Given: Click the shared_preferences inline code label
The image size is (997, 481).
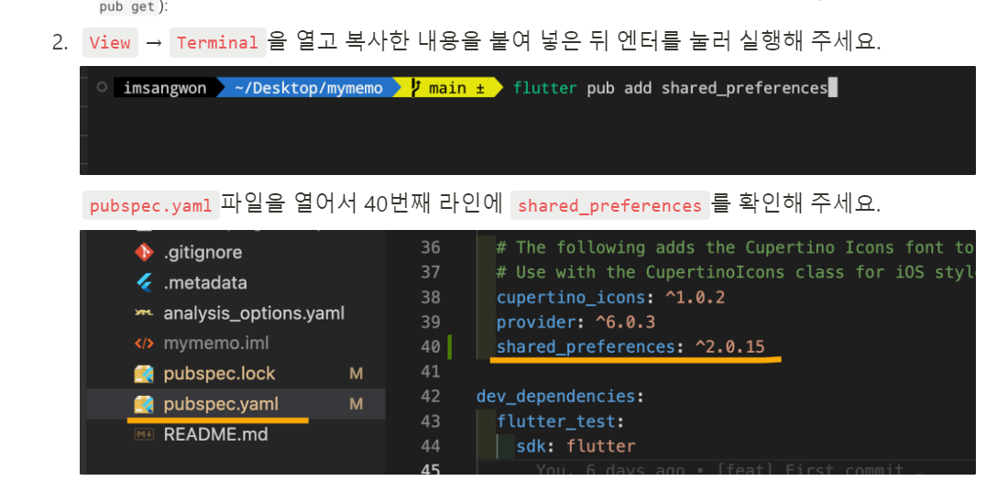Looking at the screenshot, I should 609,206.
